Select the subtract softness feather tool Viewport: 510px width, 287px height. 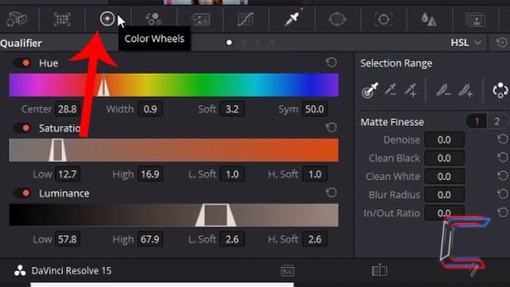coord(443,90)
